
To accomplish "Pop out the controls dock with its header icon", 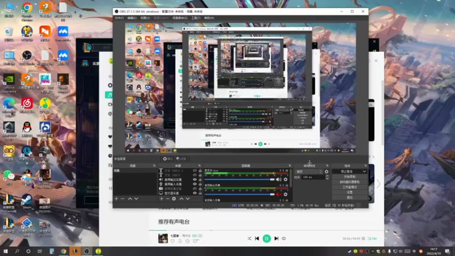I will pyautogui.click(x=365, y=166).
